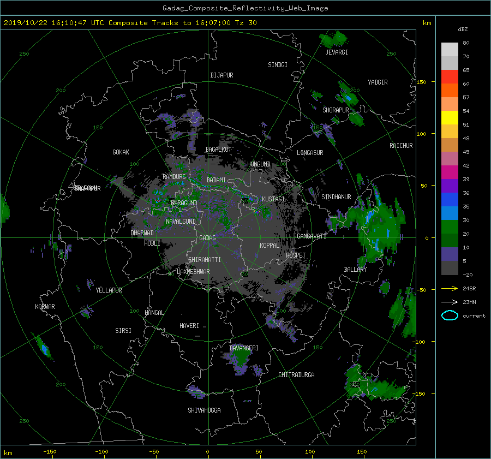Click the SINDHANUR city label

click(336, 197)
